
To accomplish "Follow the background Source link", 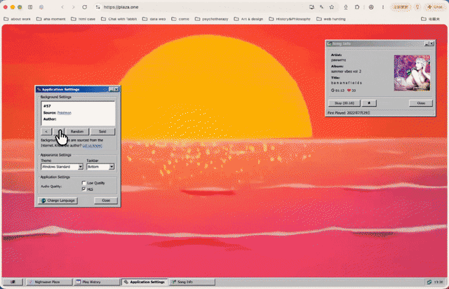I will tap(64, 113).
